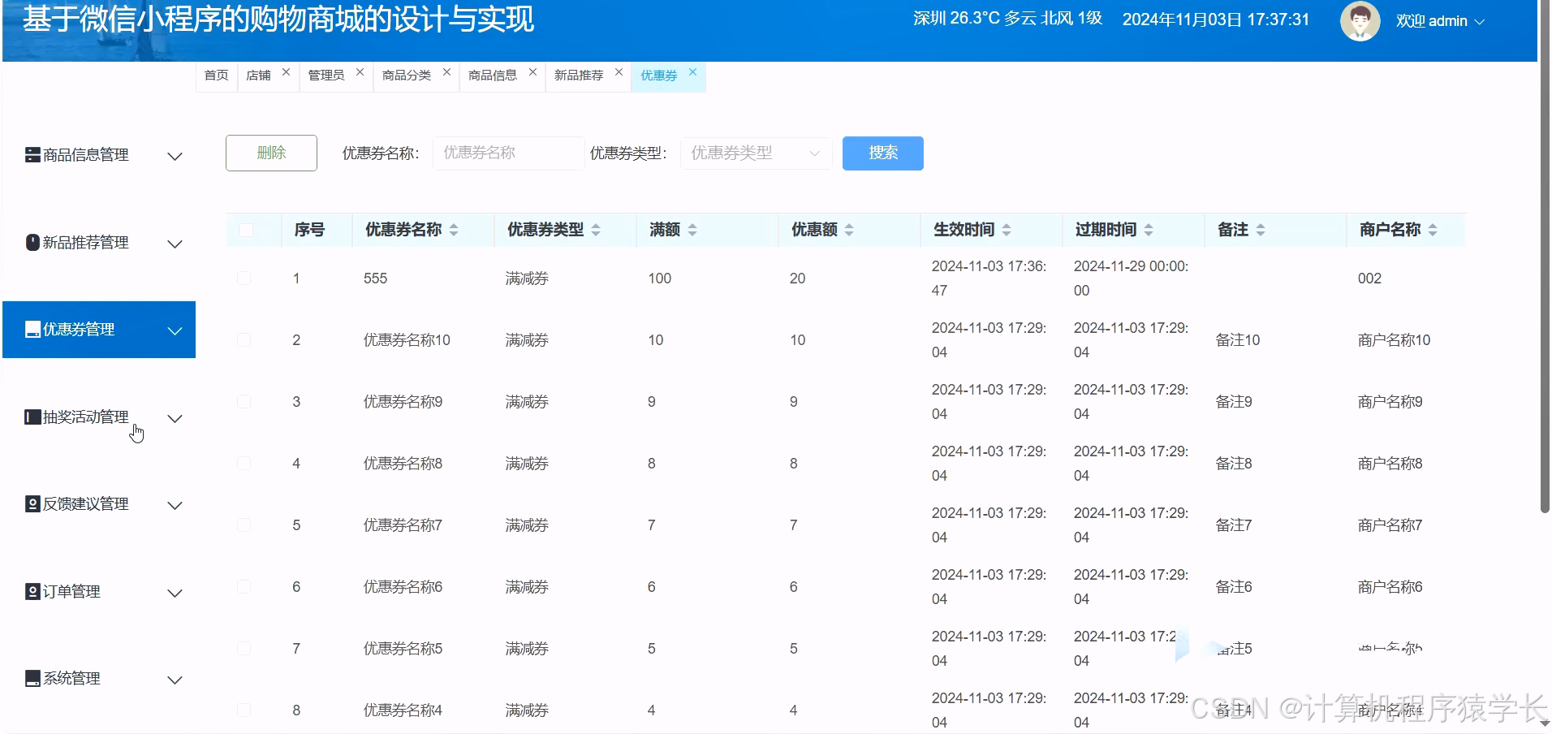The width and height of the screenshot is (1552, 734).
Task: Click merchant name 002 cell
Action: (1369, 278)
